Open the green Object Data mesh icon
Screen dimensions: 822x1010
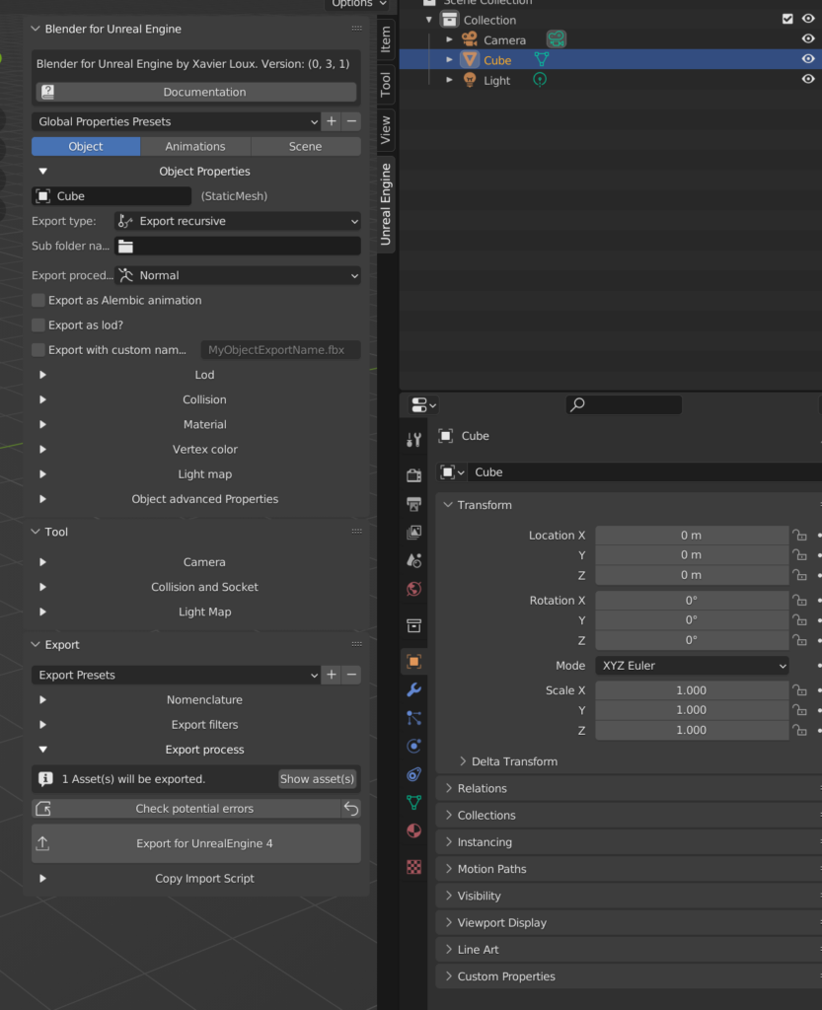413,803
